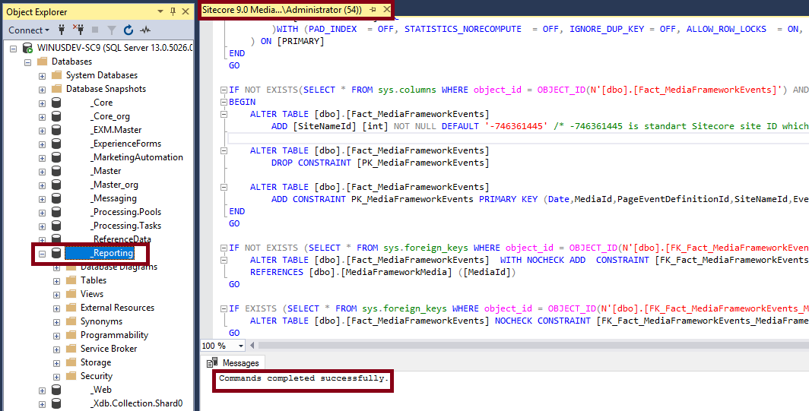Viewport: 809px width, 411px height.
Task: Click the blank editor line below ADD [SiteNameId]
Action: point(518,138)
